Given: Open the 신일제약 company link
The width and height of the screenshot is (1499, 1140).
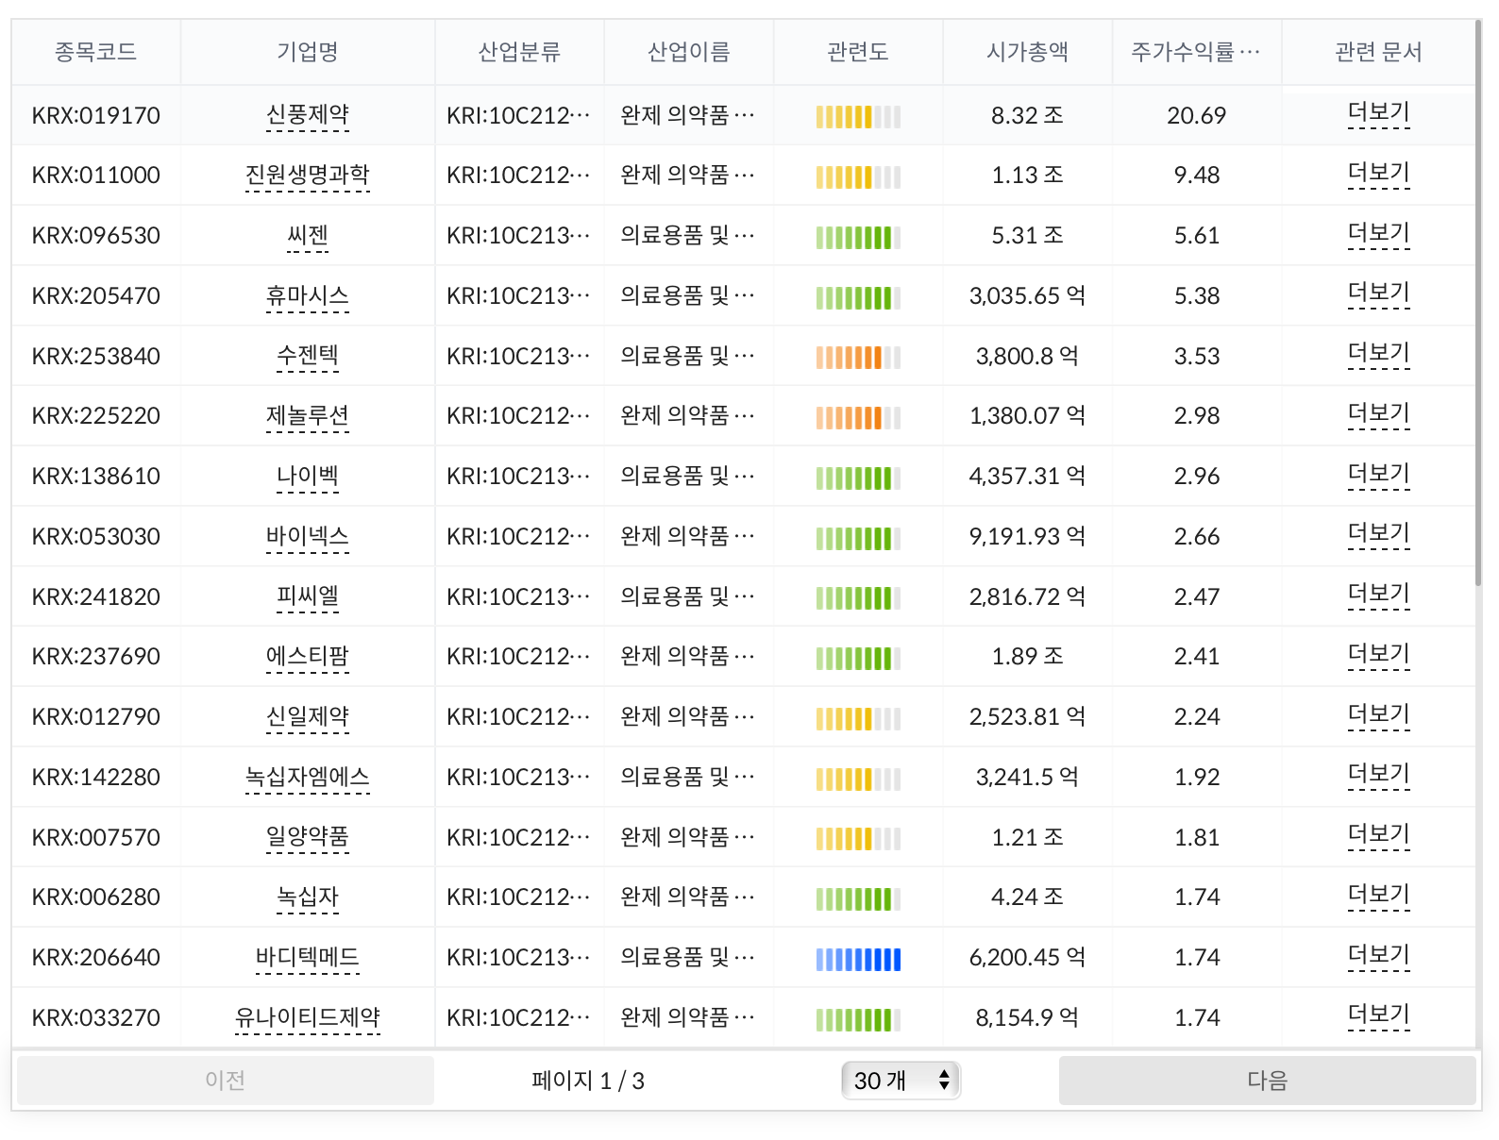Looking at the screenshot, I should tap(308, 717).
